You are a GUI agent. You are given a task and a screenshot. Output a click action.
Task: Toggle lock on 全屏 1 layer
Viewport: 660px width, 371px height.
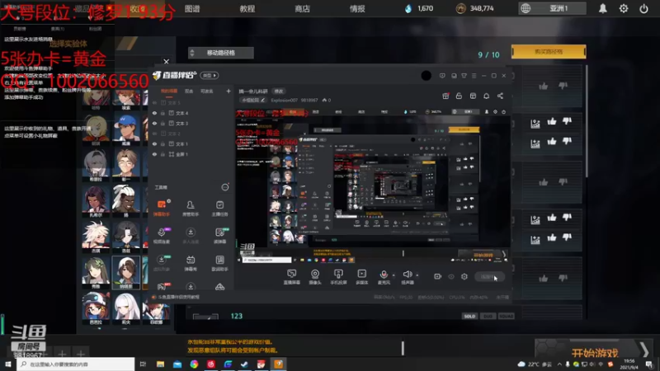(163, 154)
